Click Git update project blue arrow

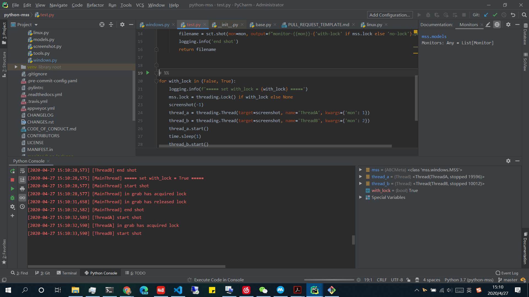click(x=486, y=15)
